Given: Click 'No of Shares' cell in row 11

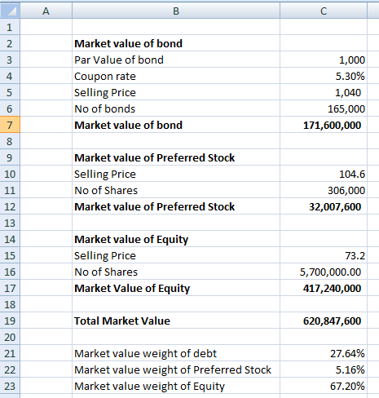Looking at the screenshot, I should click(x=176, y=190).
